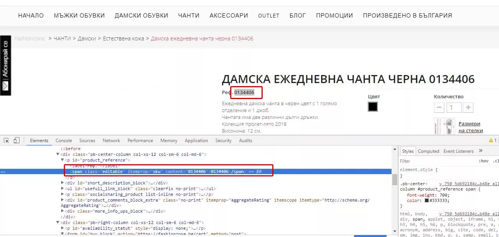Viewport: 499px width, 237px height.
Task: Expand the availability_statut p node
Action: pyautogui.click(x=63, y=228)
